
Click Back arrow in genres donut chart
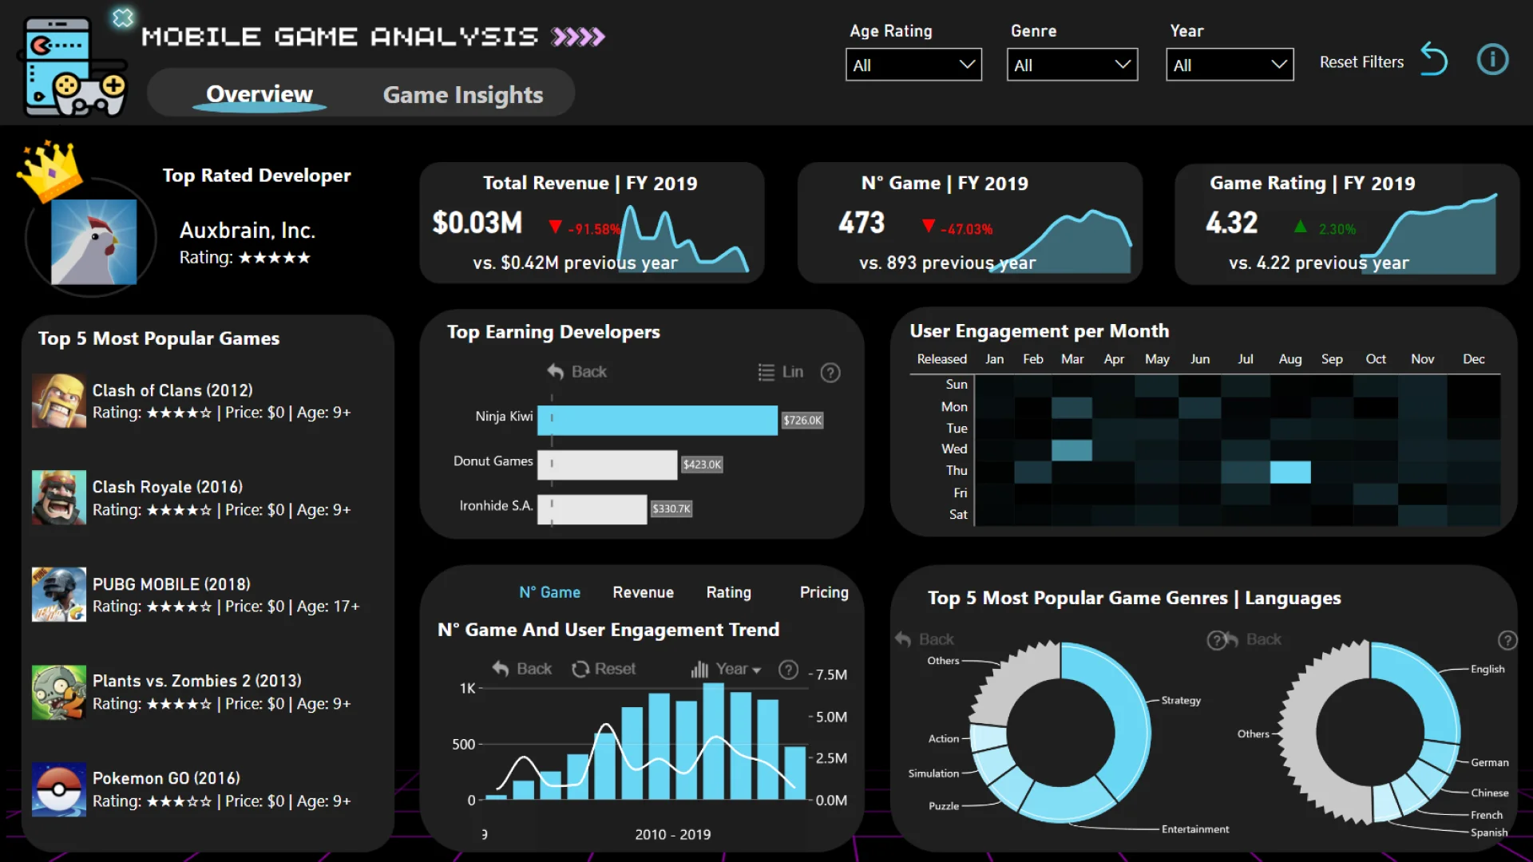pos(903,639)
